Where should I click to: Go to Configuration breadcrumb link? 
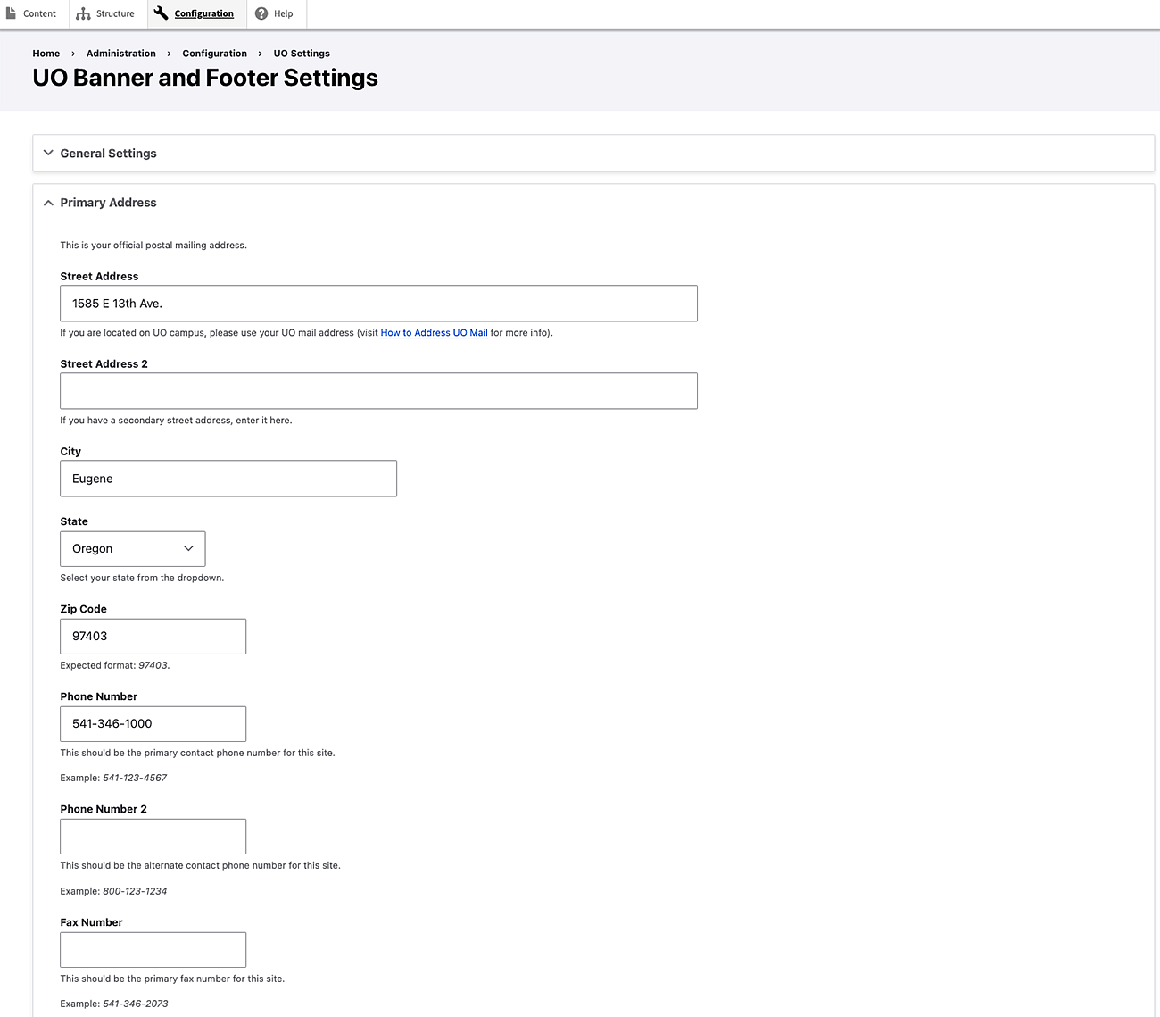215,54
